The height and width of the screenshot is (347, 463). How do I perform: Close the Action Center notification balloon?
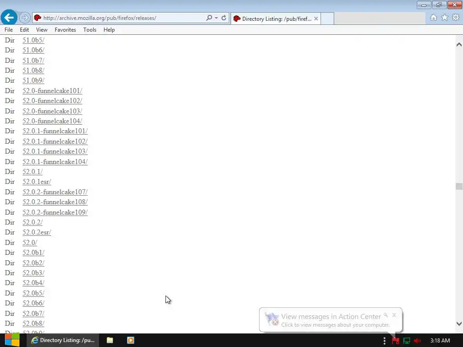pos(394,315)
